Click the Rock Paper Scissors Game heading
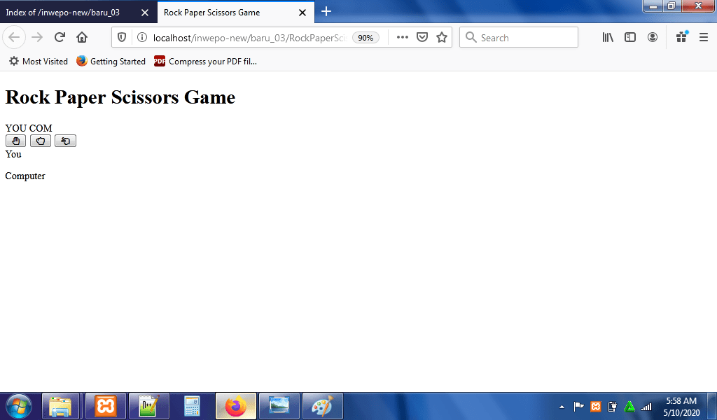Viewport: 717px width, 420px height. coord(120,97)
